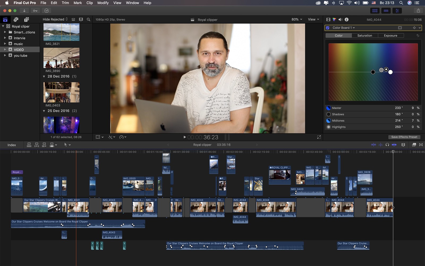
Task: Open the timeline Index button
Action: 12,145
